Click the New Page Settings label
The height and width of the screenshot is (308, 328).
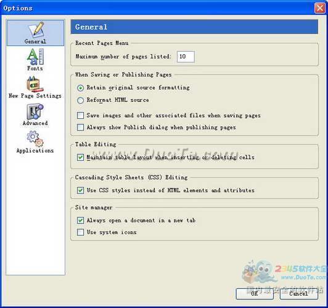[x=35, y=96]
